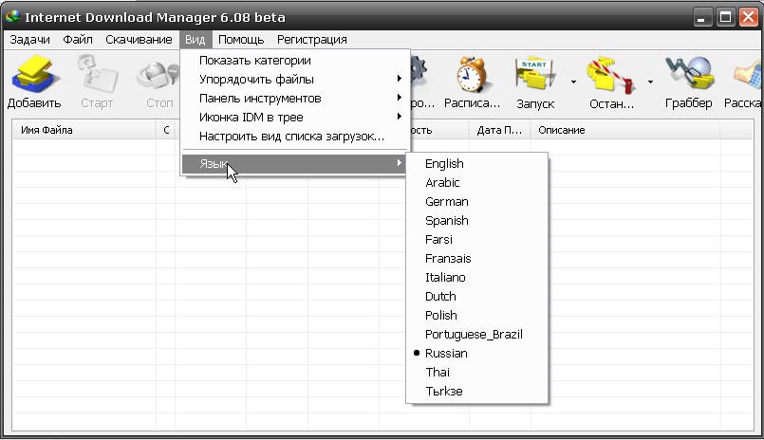This screenshot has height=440, width=764.
Task: Select English language option
Action: (x=477, y=163)
